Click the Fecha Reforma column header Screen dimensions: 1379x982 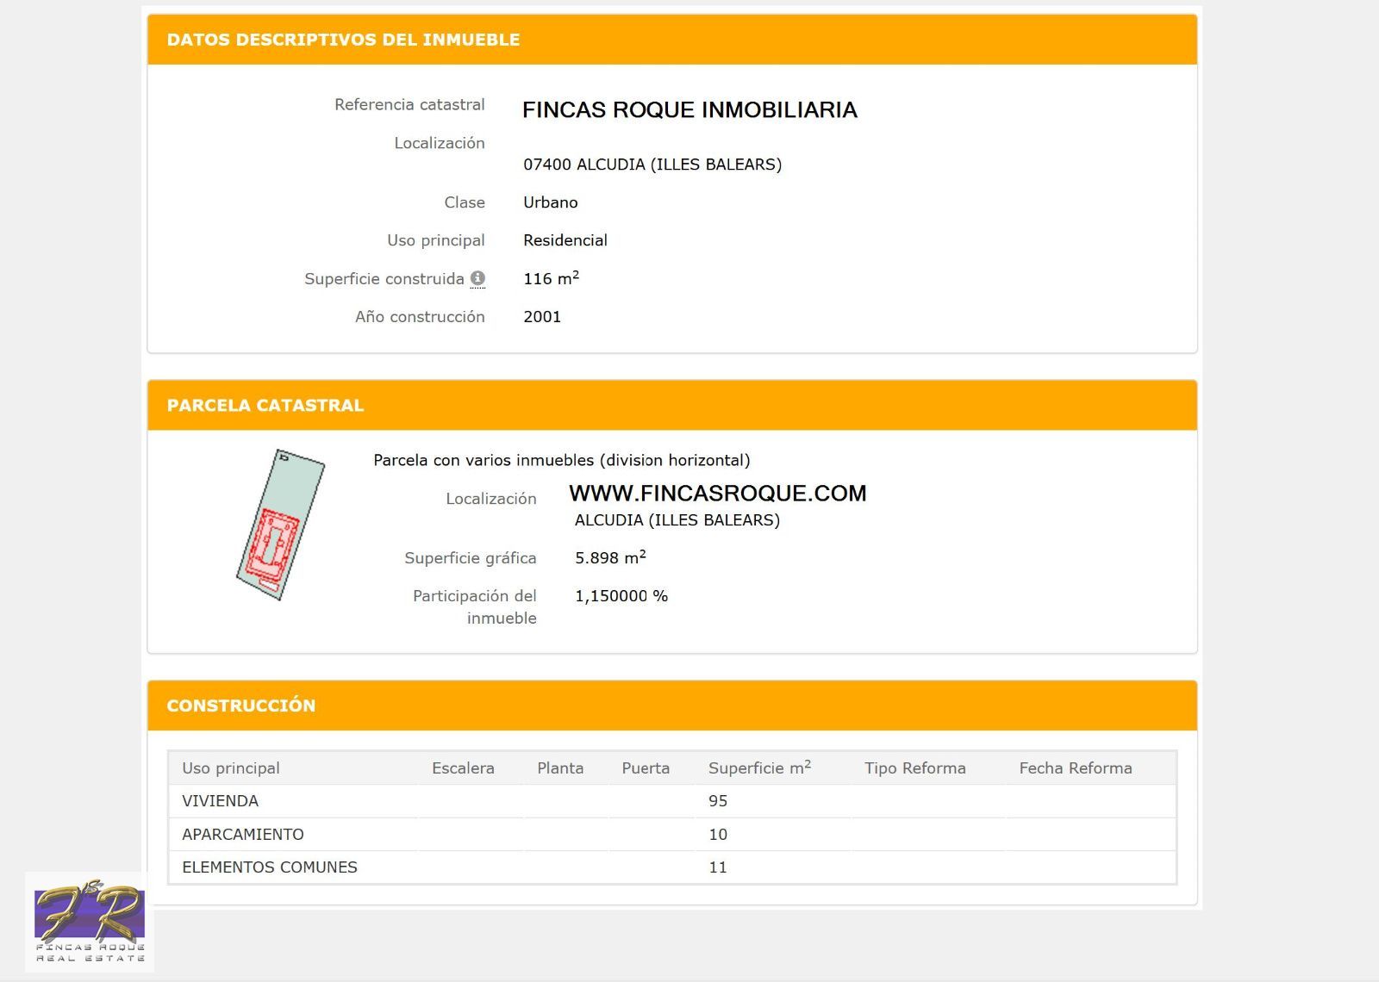(1075, 768)
